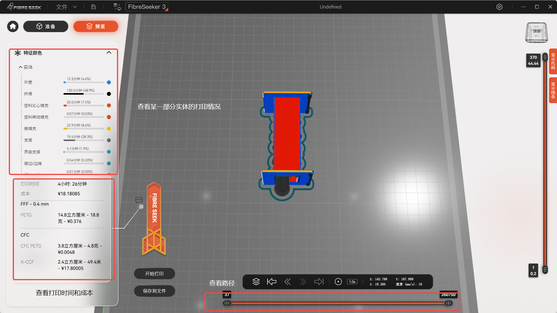Click the layers stack icon in path toolbar
Screen dimensions: 557x313
tap(256, 282)
